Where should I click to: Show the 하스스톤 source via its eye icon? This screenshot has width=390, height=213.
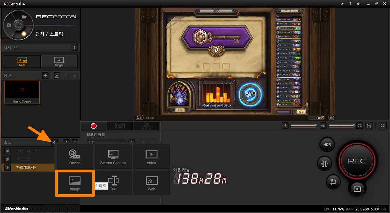click(x=7, y=159)
